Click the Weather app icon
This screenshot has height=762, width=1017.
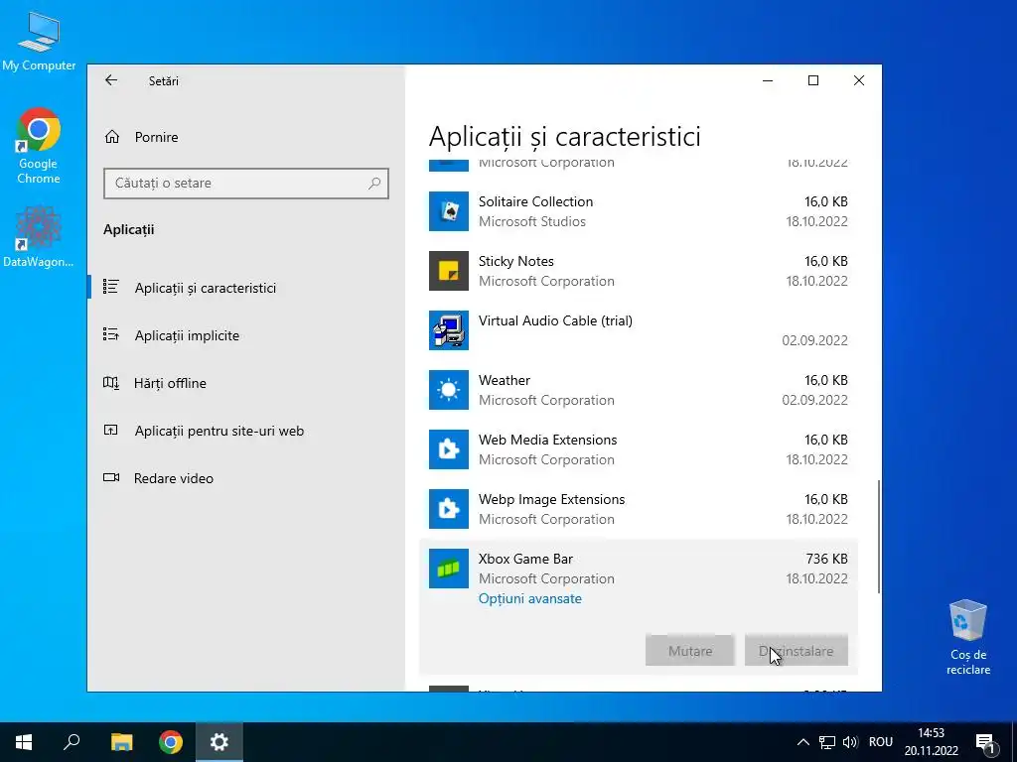(x=449, y=390)
